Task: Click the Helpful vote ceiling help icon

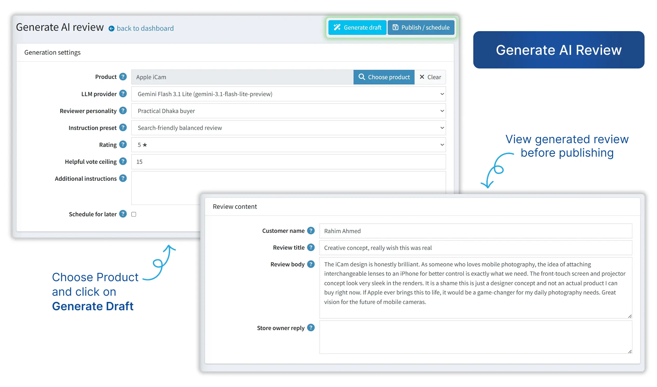Action: [x=123, y=161]
